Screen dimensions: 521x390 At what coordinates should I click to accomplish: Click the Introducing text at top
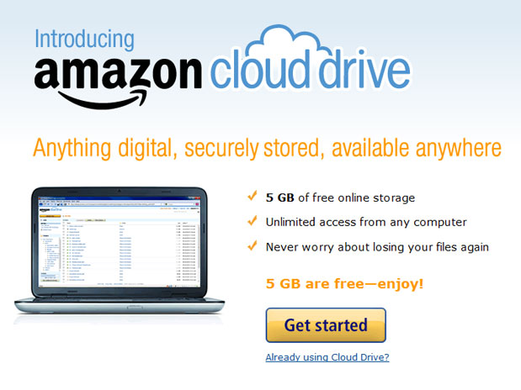point(85,40)
